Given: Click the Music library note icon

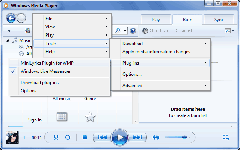Looking at the screenshot, I should pos(14,40).
